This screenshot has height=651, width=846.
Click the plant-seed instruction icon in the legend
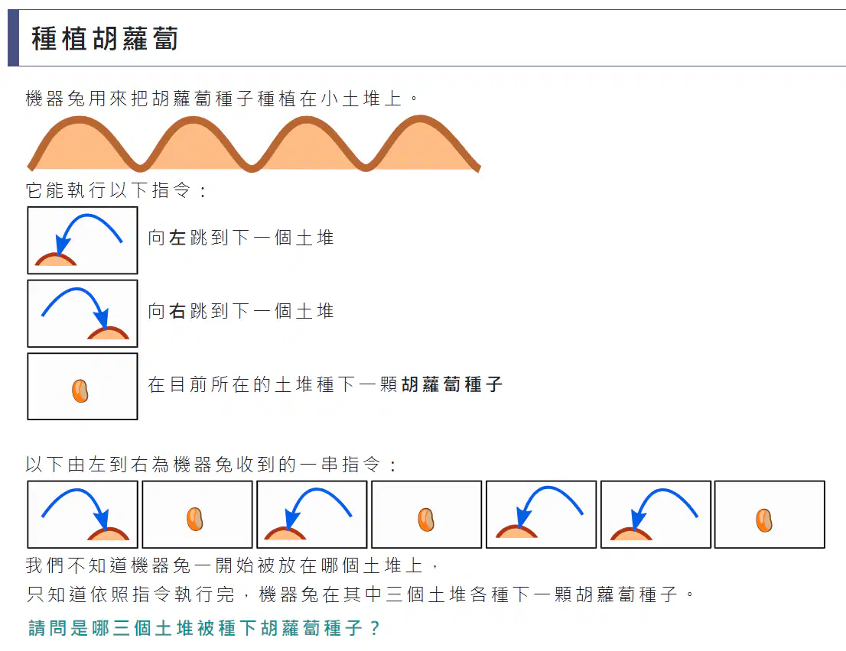[83, 387]
